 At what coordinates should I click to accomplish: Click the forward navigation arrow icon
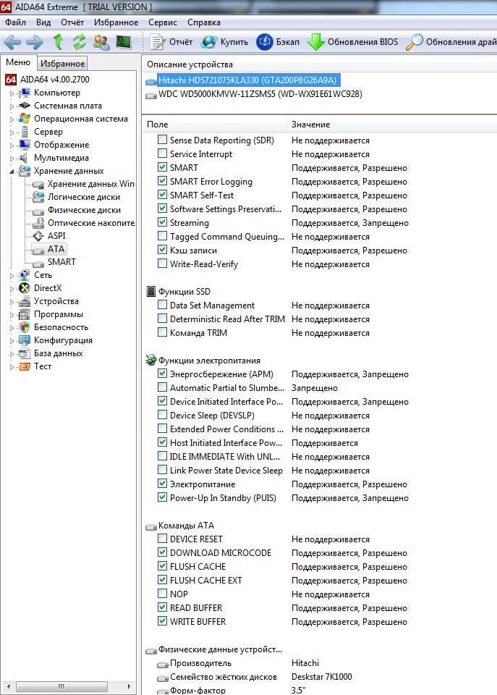pyautogui.click(x=35, y=43)
